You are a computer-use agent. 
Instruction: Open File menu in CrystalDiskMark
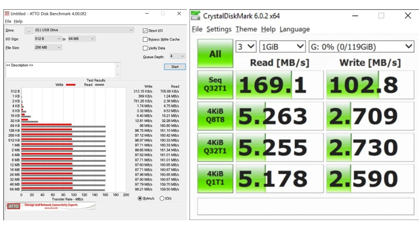[197, 29]
